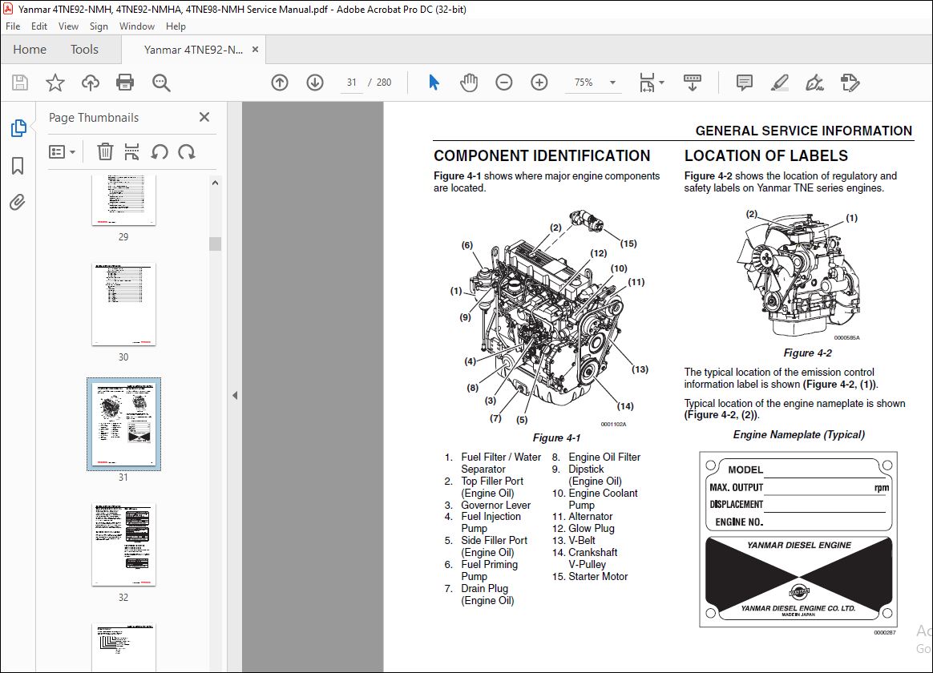
Task: Select page 29 thumbnail
Action: coord(123,200)
